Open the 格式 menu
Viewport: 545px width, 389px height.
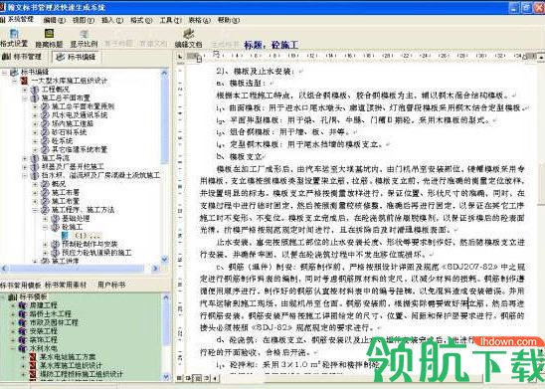pos(141,20)
